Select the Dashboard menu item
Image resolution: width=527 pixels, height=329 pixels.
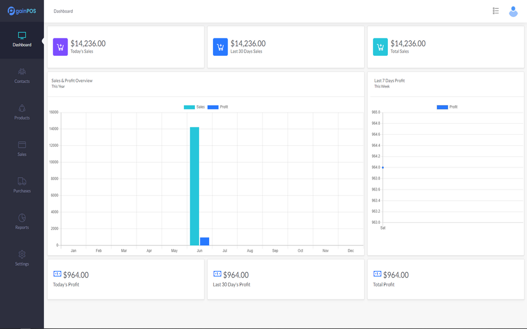click(22, 39)
